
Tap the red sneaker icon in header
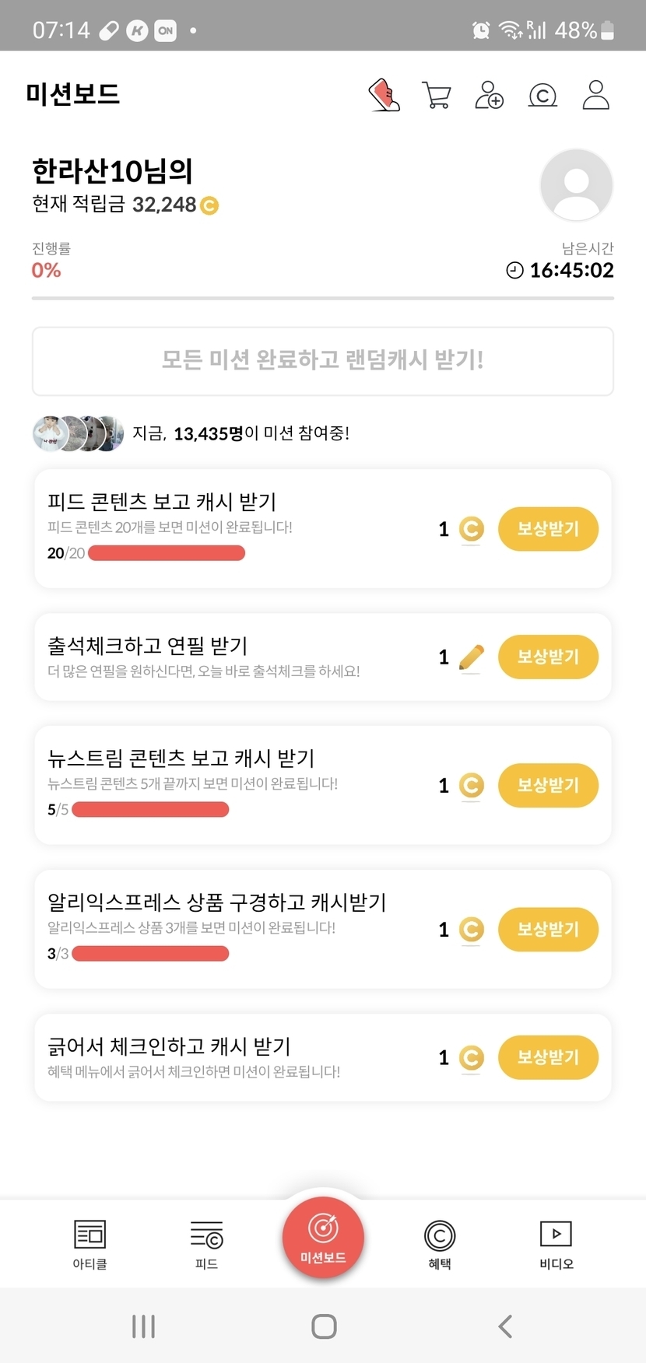[384, 96]
